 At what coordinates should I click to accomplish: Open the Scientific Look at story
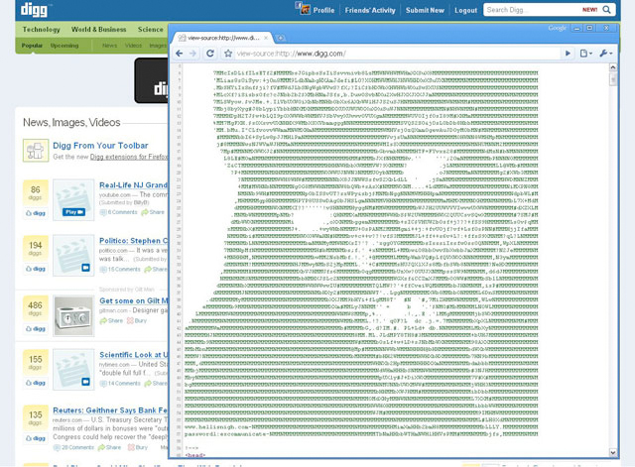[x=133, y=355]
